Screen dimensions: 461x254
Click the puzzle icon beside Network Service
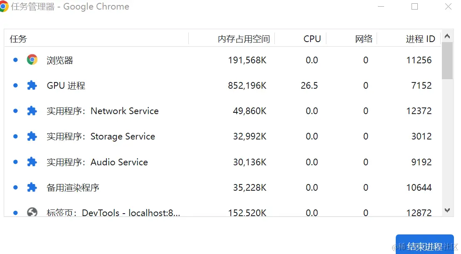coord(32,111)
